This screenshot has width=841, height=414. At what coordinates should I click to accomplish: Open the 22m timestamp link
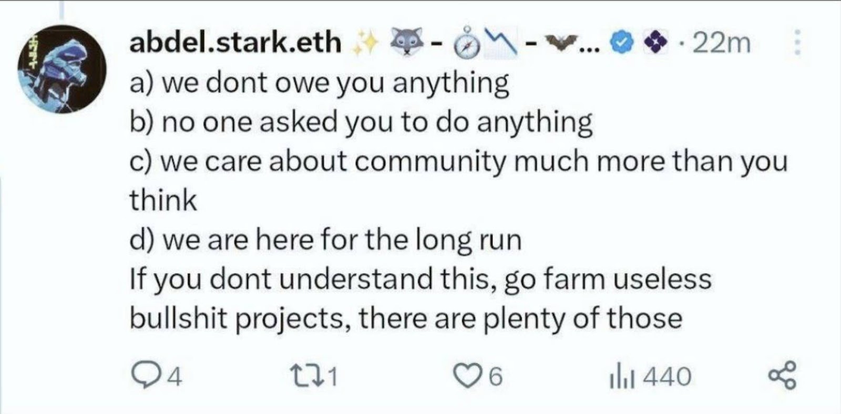pos(722,43)
